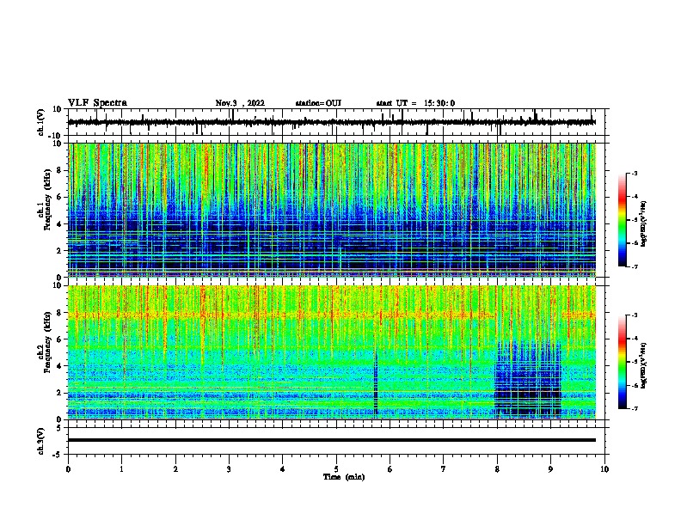Image resolution: width=681 pixels, height=526 pixels.
Task: Select the "ch.3(V)" axis label
Action: coord(41,441)
